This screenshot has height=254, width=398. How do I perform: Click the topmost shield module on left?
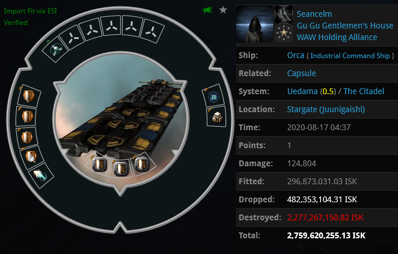pyautogui.click(x=29, y=96)
